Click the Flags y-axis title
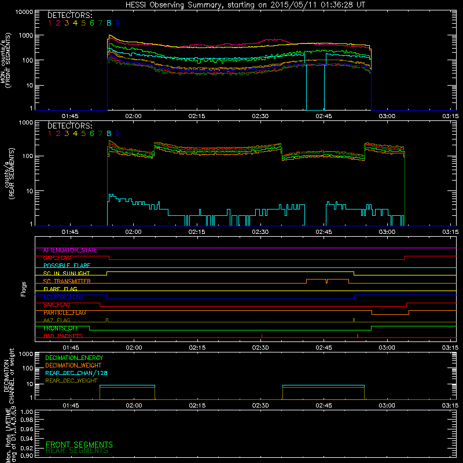The image size is (463, 463). click(x=24, y=289)
